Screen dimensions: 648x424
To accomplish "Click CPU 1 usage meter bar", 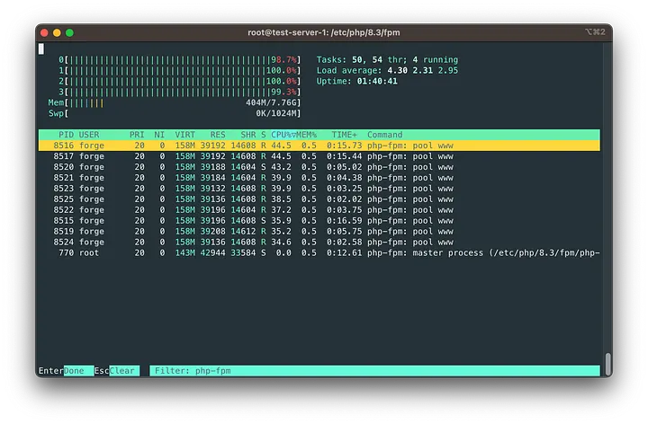I will [180, 71].
